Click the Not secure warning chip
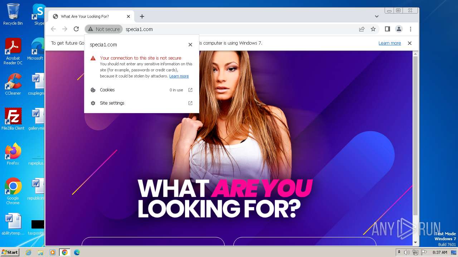458x257 pixels. click(104, 29)
